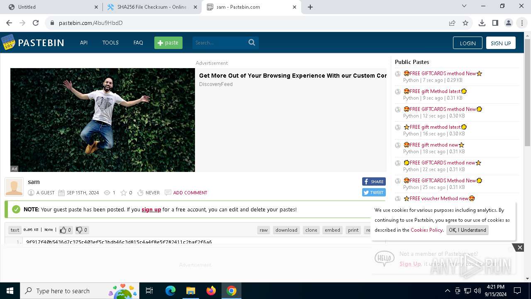The image size is (531, 299).
Task: Click the clone button
Action: (311, 230)
